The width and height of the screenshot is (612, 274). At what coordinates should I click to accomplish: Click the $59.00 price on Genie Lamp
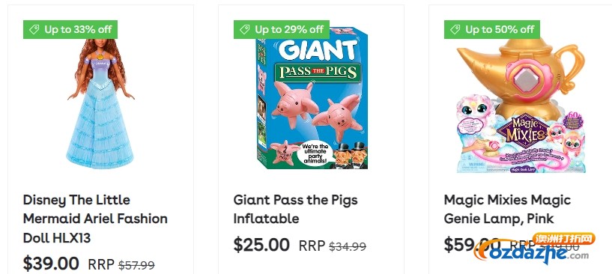(472, 245)
